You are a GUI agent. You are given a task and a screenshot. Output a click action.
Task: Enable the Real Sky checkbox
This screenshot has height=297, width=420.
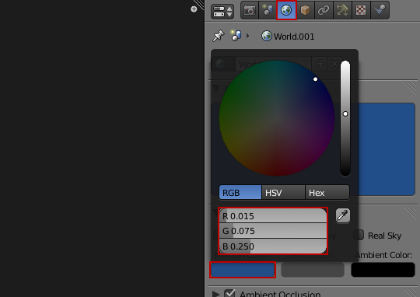[x=359, y=235]
